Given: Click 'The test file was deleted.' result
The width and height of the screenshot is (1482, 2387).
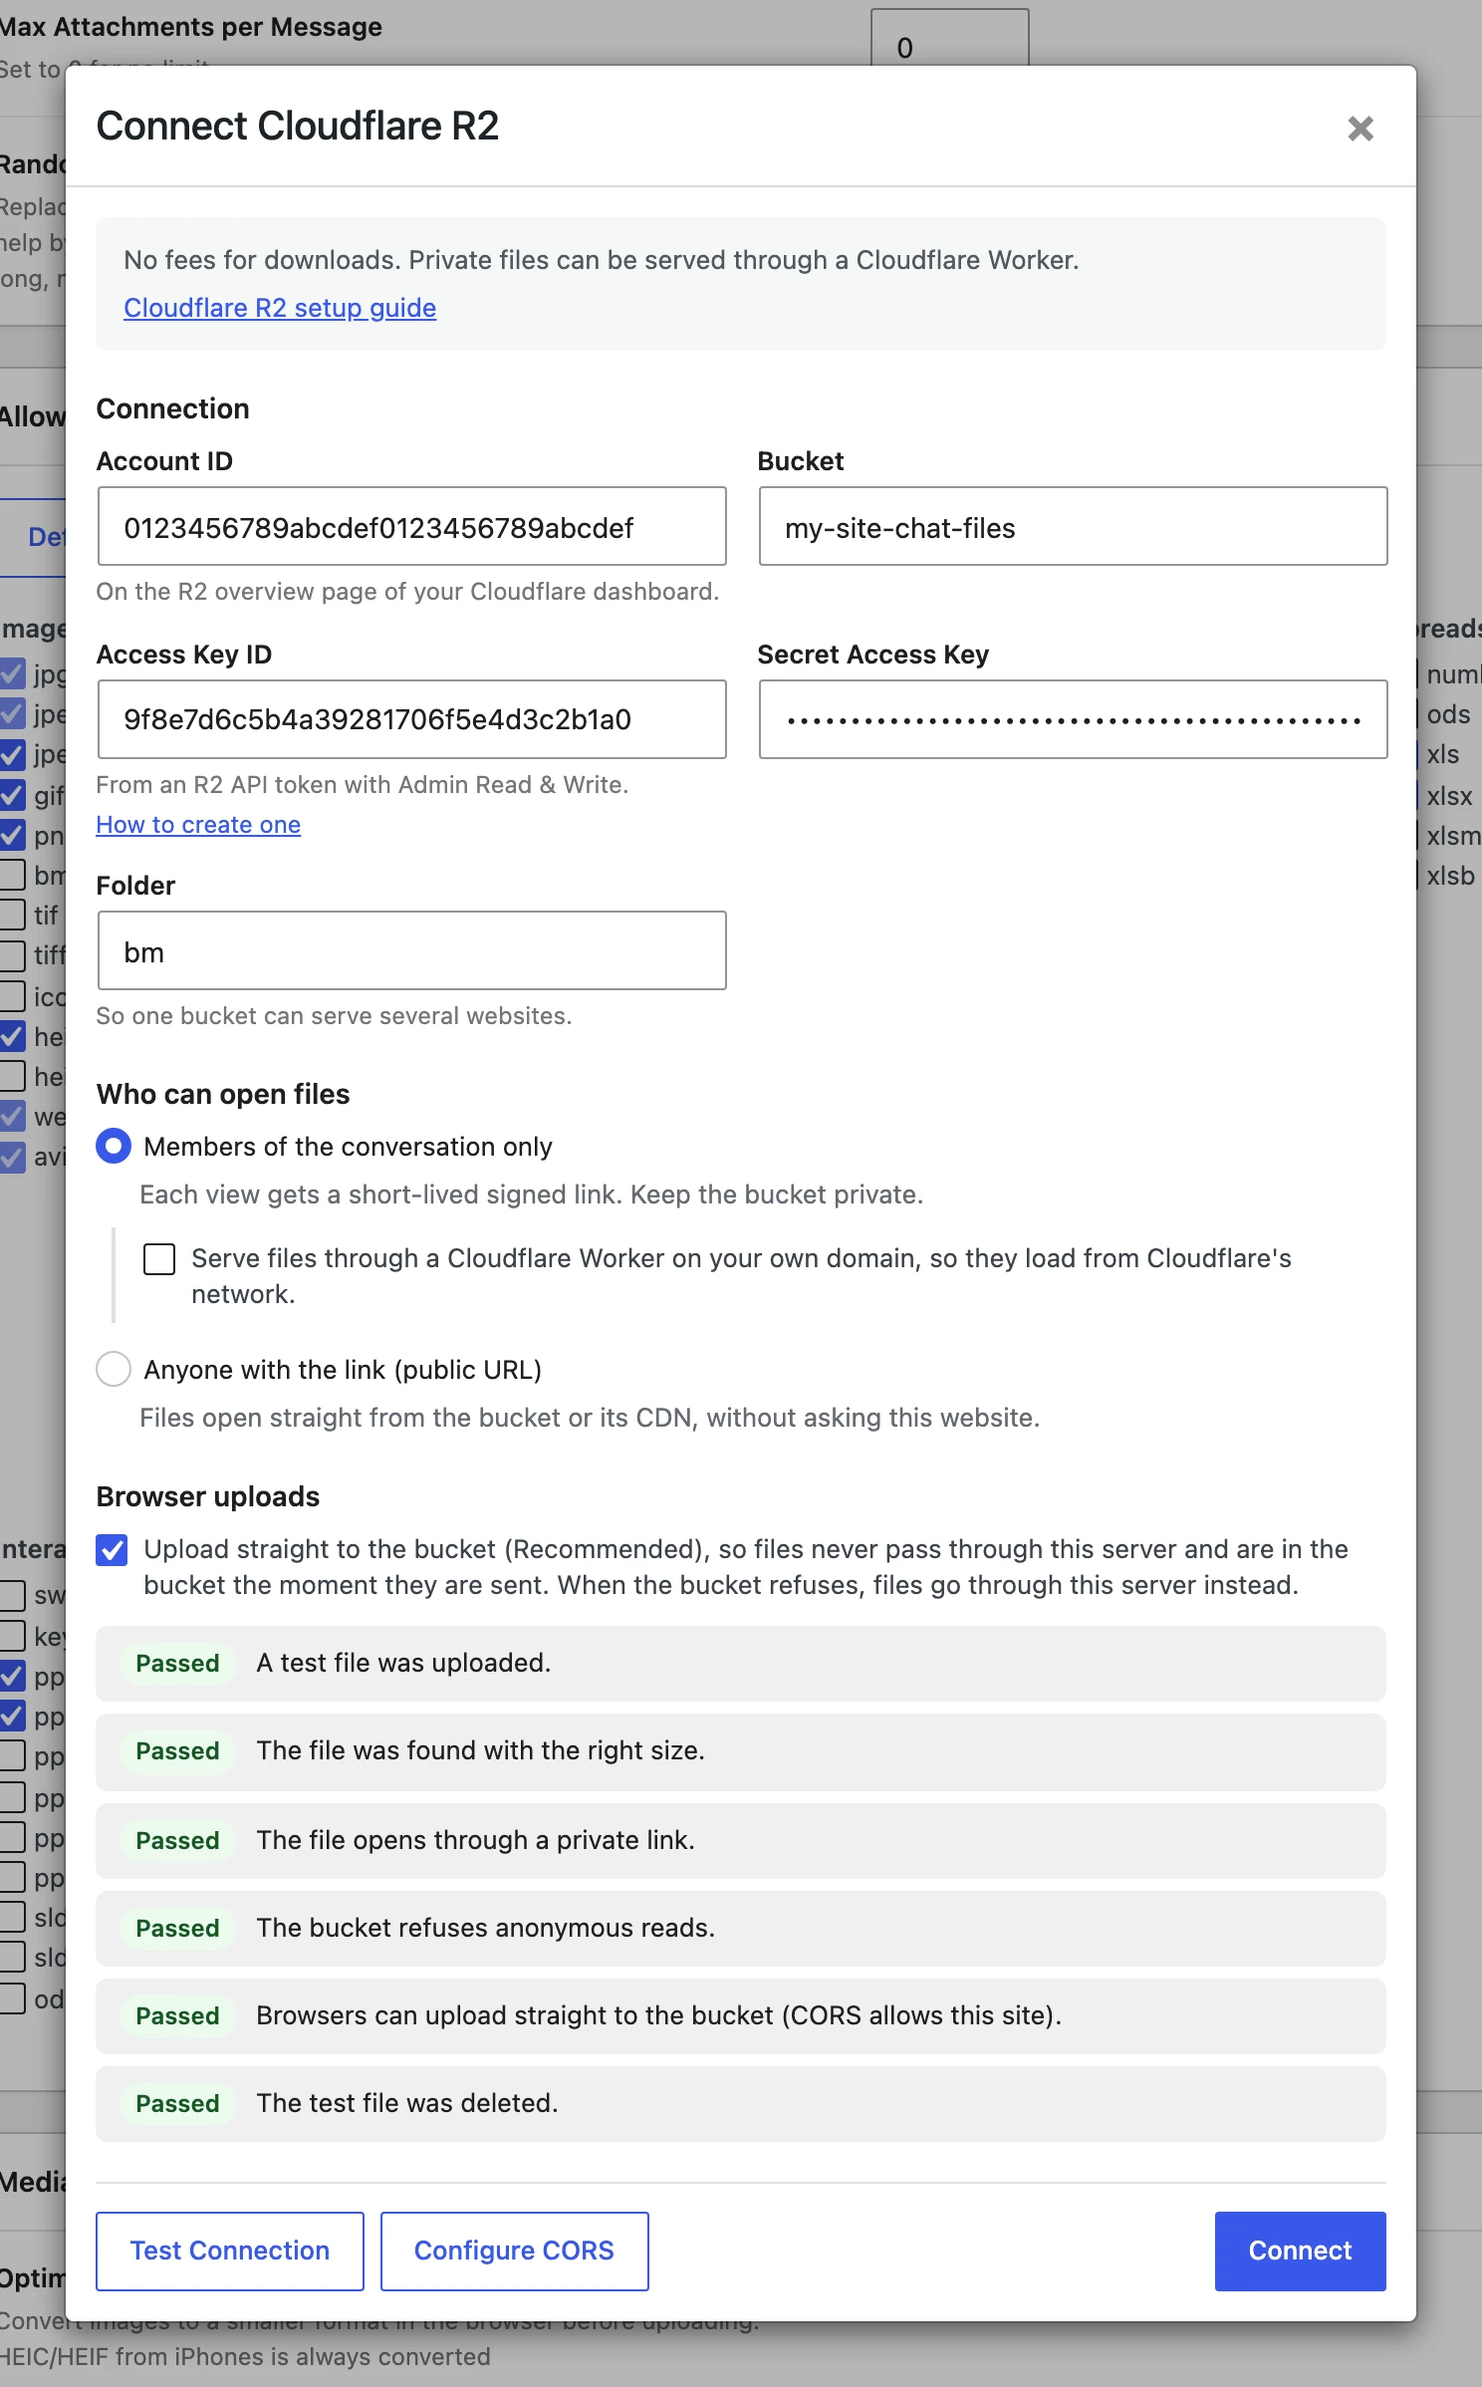Looking at the screenshot, I should click(741, 2104).
